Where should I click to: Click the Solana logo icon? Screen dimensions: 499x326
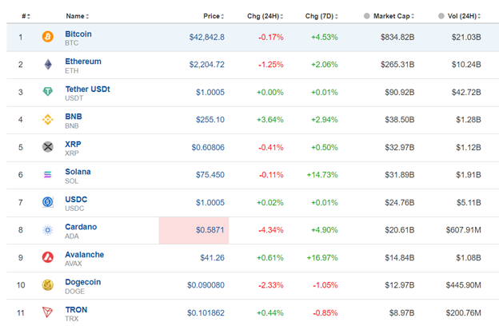coord(47,175)
